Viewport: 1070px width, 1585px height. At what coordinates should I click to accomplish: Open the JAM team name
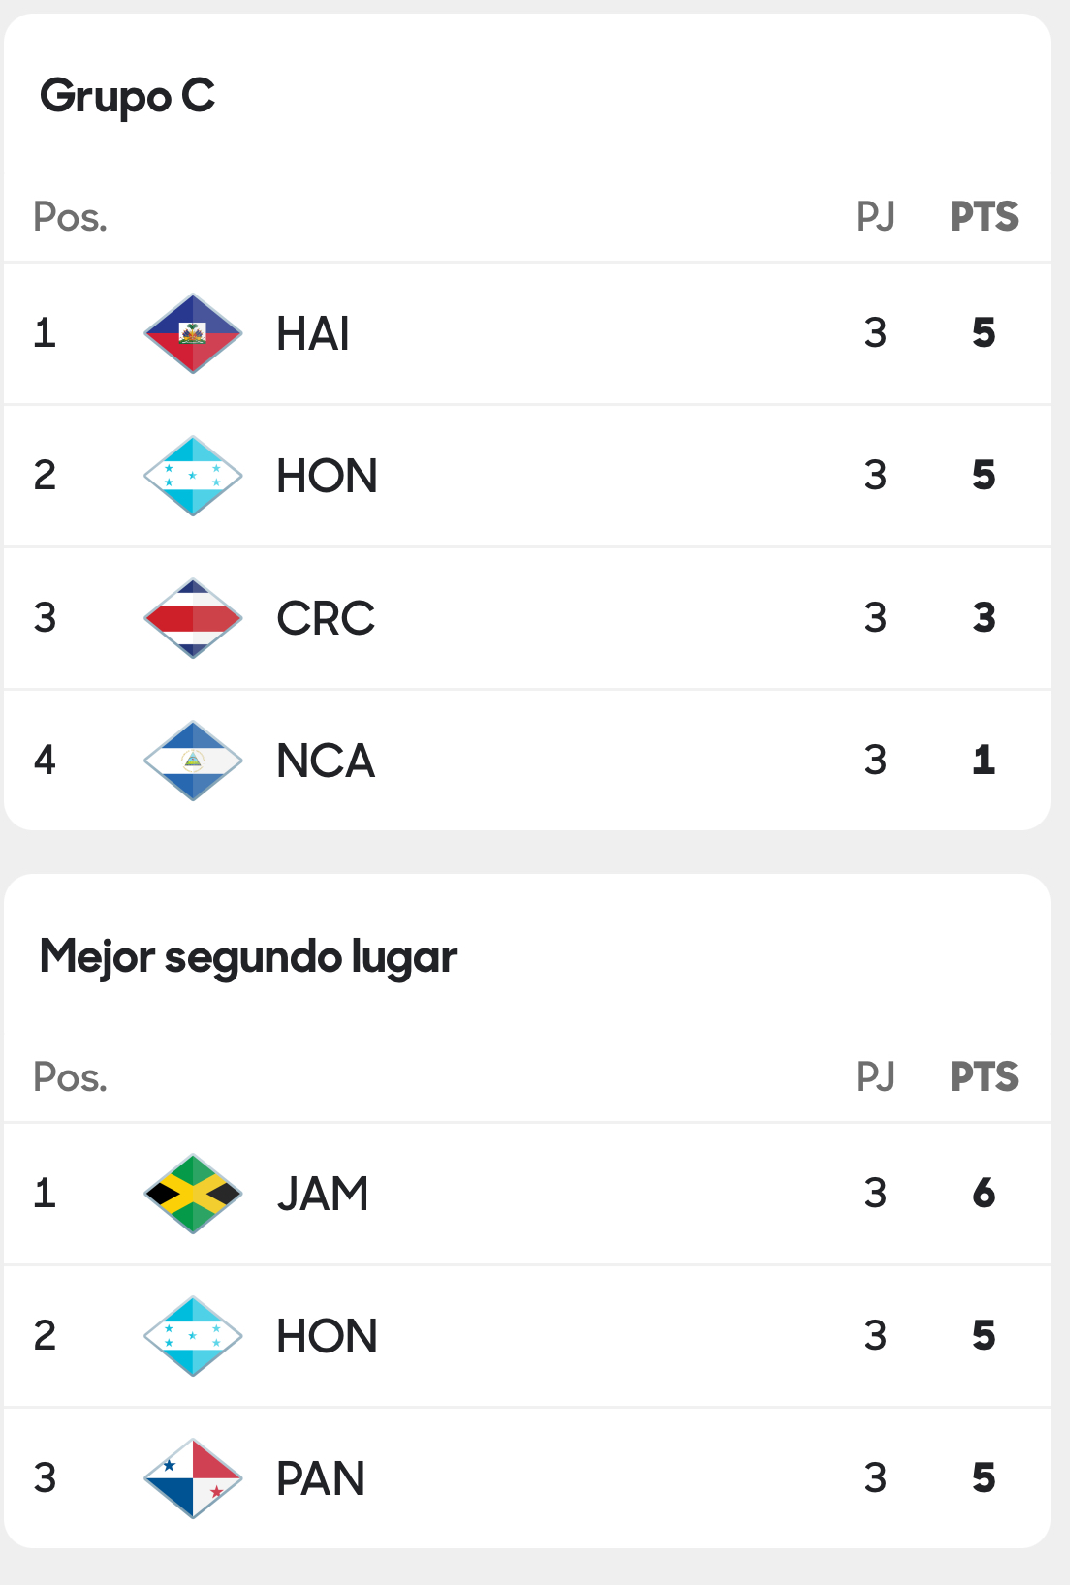(x=323, y=1194)
